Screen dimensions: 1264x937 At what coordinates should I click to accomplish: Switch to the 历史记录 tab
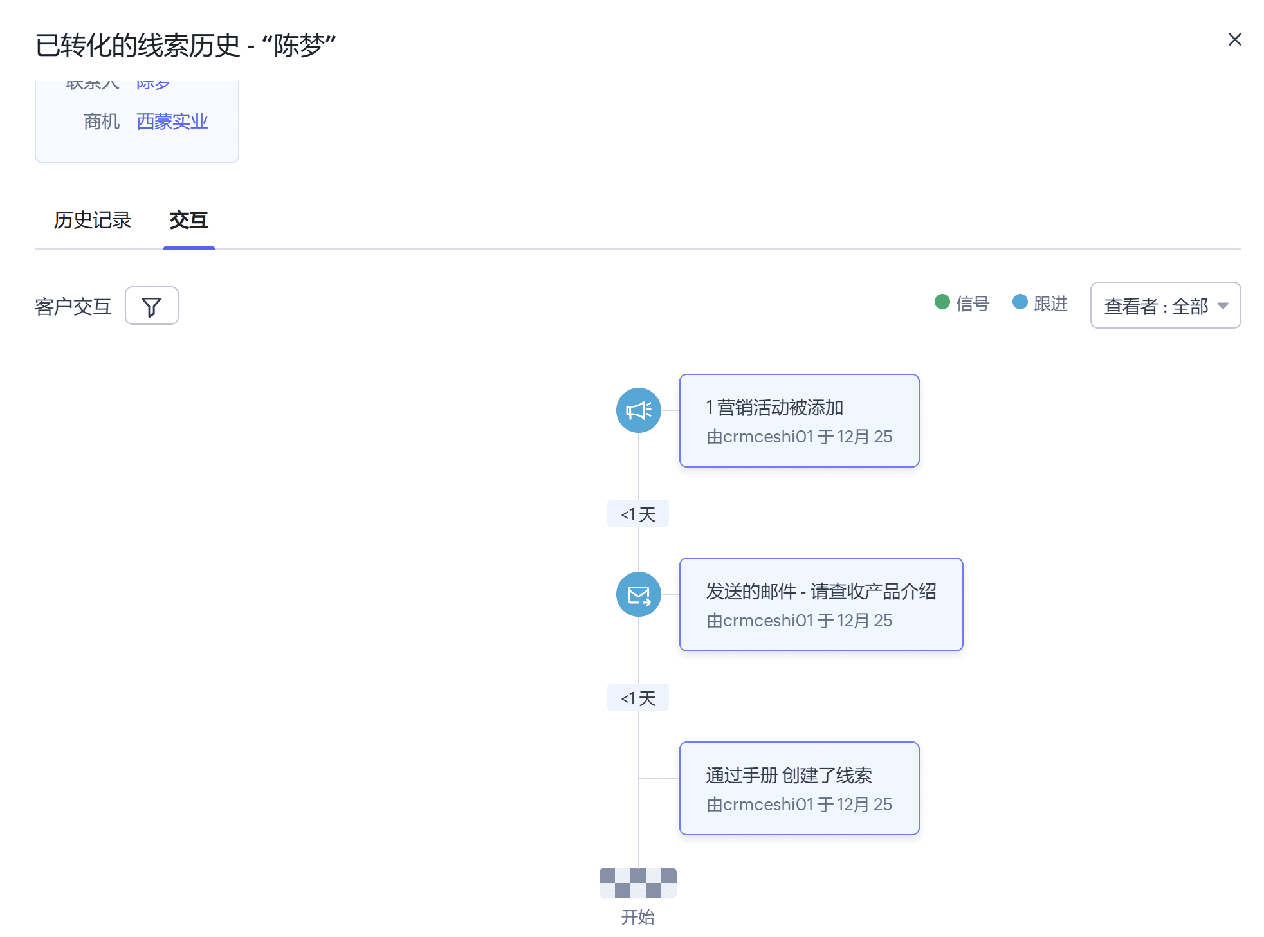(93, 220)
